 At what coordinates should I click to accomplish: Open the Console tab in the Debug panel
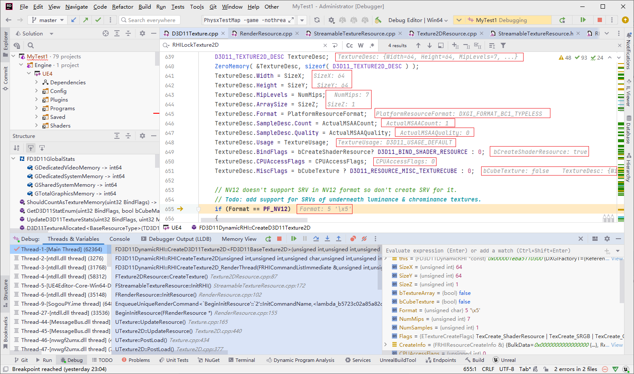[120, 239]
